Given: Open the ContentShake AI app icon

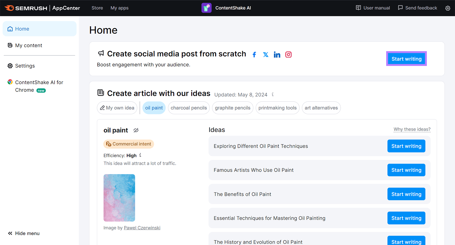Looking at the screenshot, I should [206, 8].
